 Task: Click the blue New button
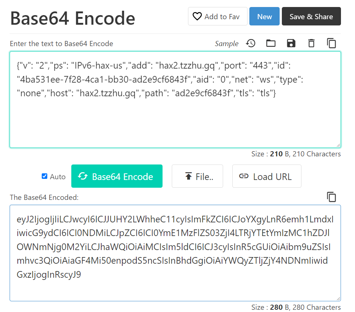point(264,17)
